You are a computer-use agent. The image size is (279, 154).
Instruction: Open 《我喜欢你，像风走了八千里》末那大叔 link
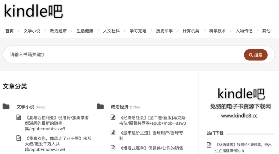(58, 144)
